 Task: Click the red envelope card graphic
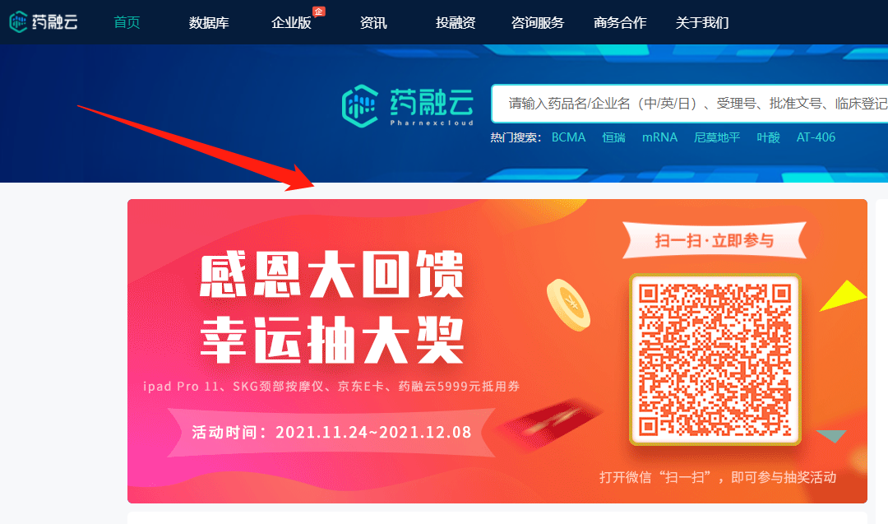547,424
